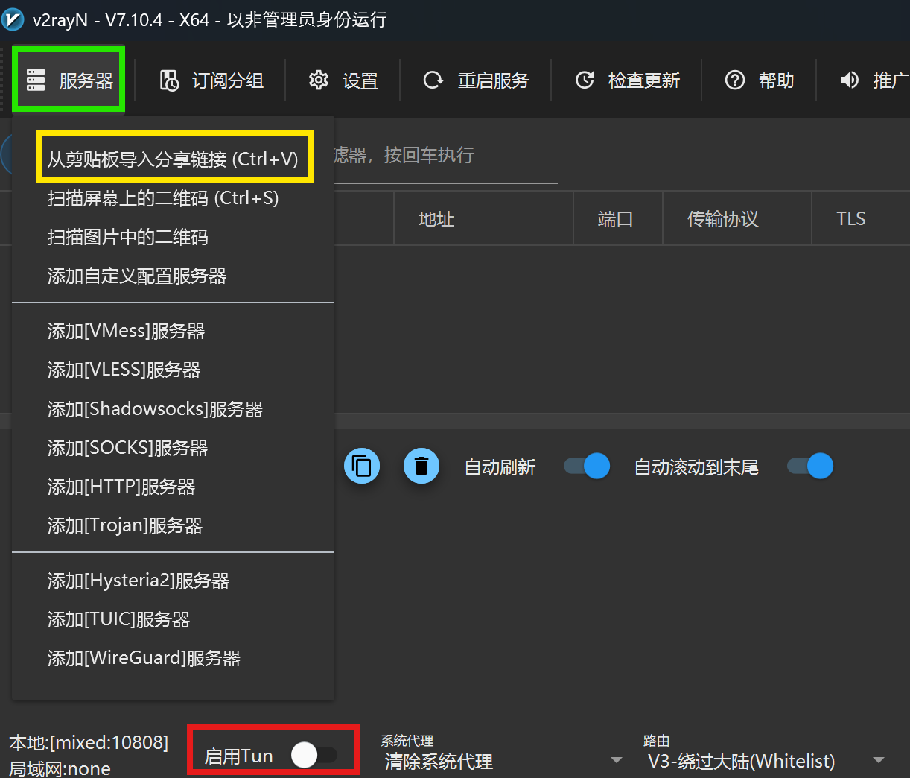Choose 扫描图片中的二维码 menu entry
This screenshot has height=778, width=910.
point(174,237)
